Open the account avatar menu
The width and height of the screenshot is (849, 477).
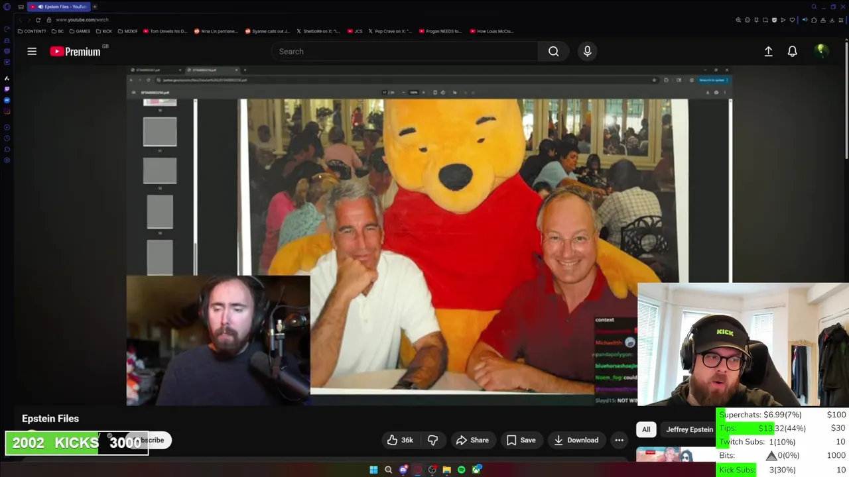pos(820,51)
